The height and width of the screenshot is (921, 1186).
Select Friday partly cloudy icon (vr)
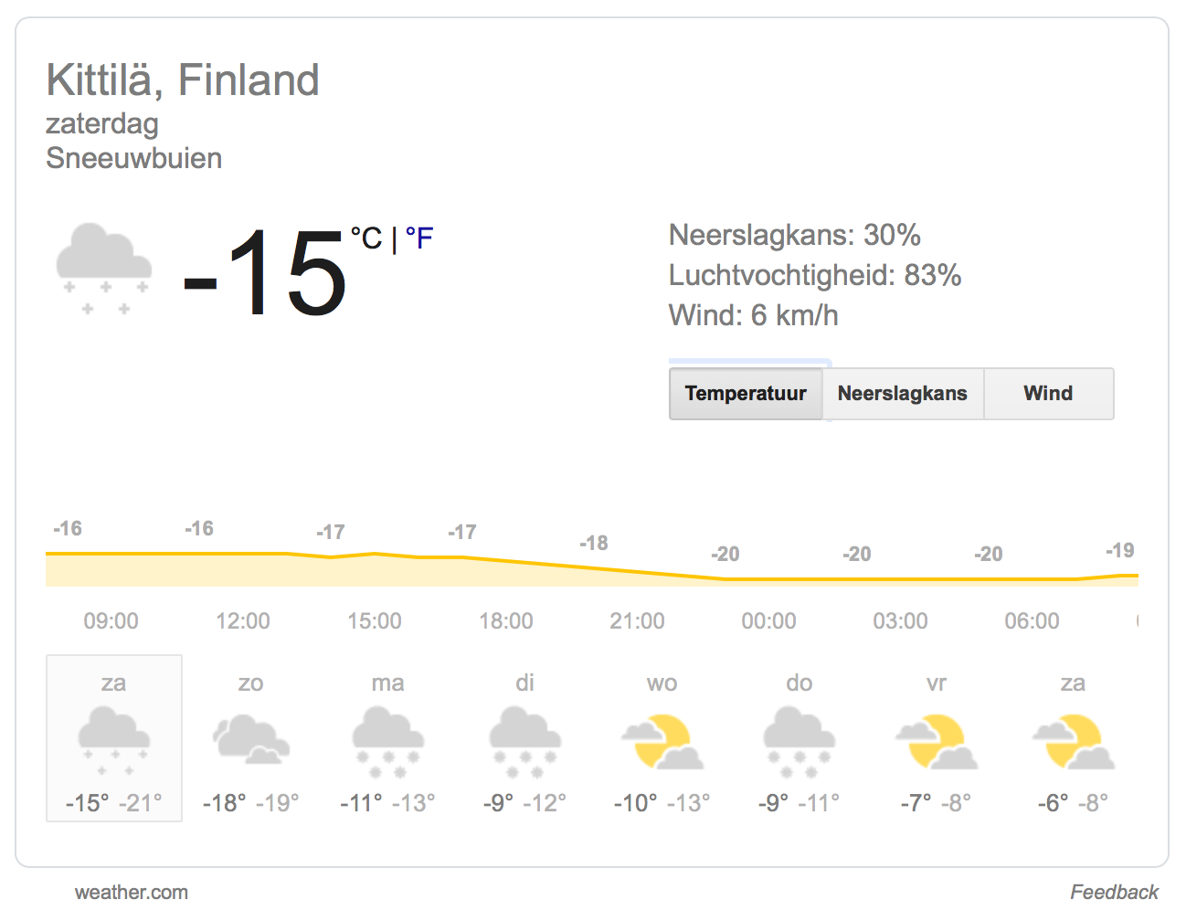coord(937,742)
